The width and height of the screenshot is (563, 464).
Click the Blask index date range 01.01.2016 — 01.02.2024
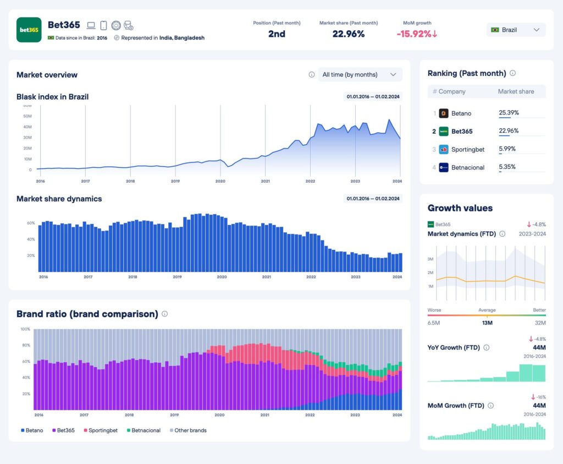pos(373,97)
